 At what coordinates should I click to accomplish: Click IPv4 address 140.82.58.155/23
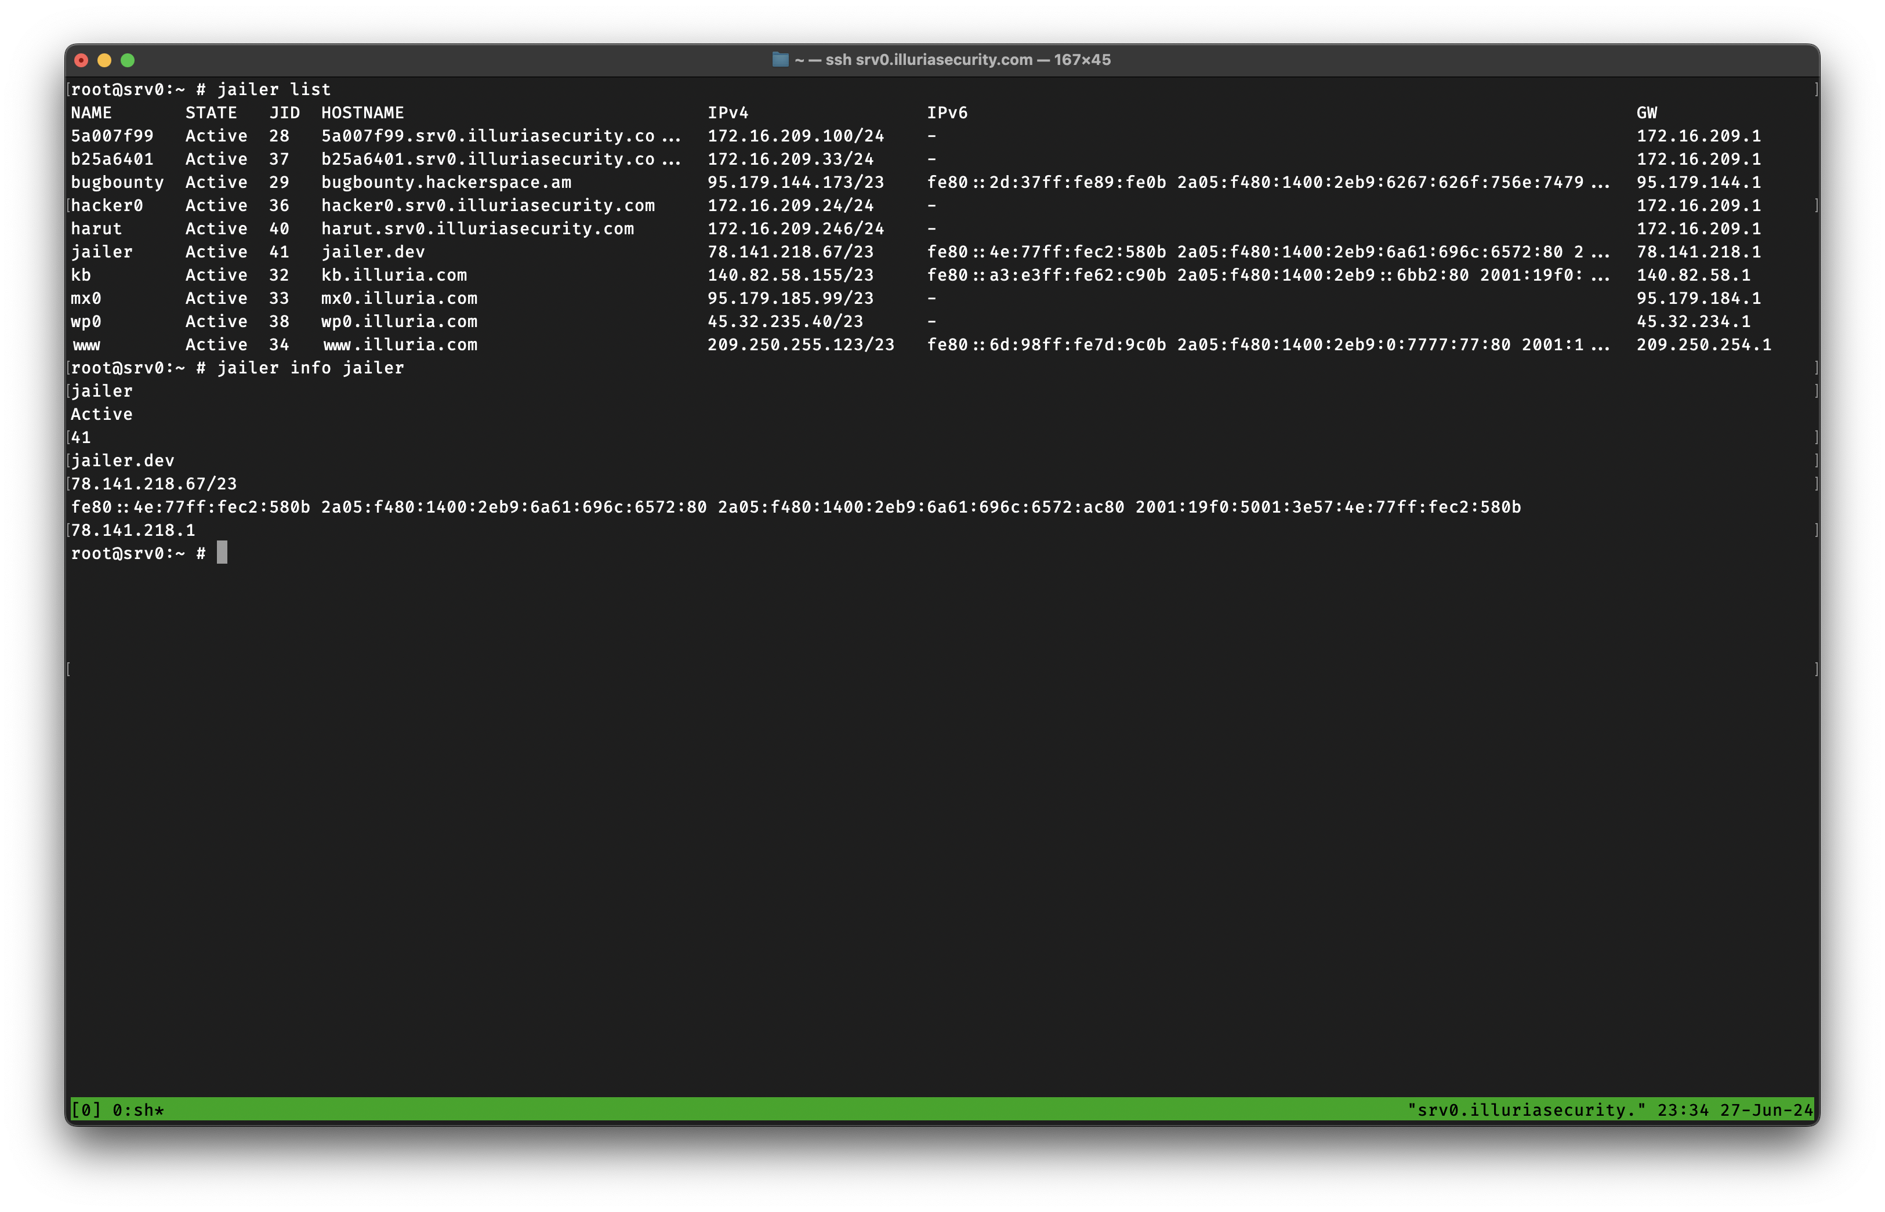click(x=790, y=275)
